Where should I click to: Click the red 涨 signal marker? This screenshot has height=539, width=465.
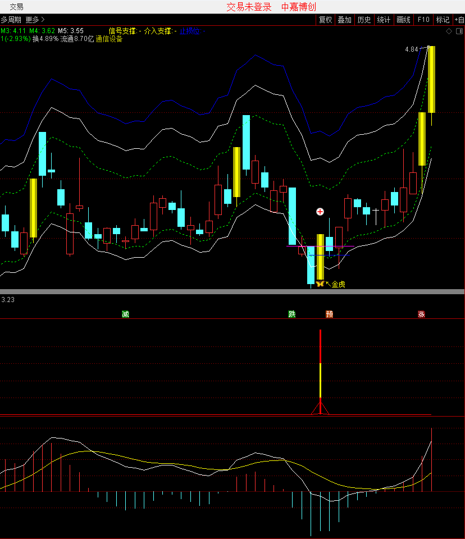(421, 314)
